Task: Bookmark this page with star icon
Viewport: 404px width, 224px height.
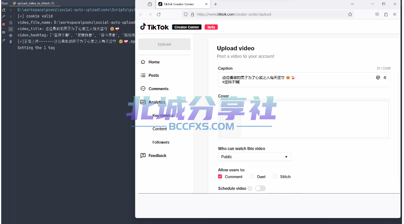Action: [350, 14]
